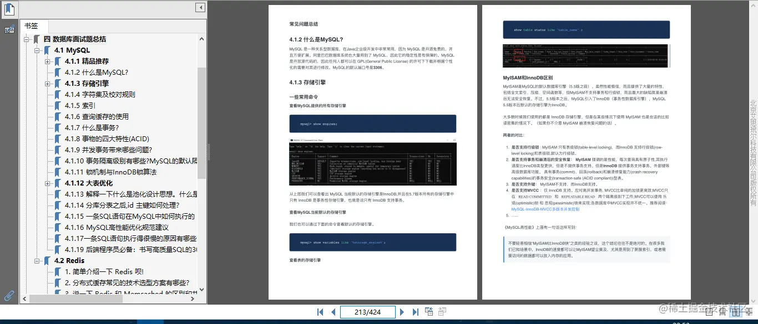
Task: Go to previous view
Action: click(x=429, y=312)
